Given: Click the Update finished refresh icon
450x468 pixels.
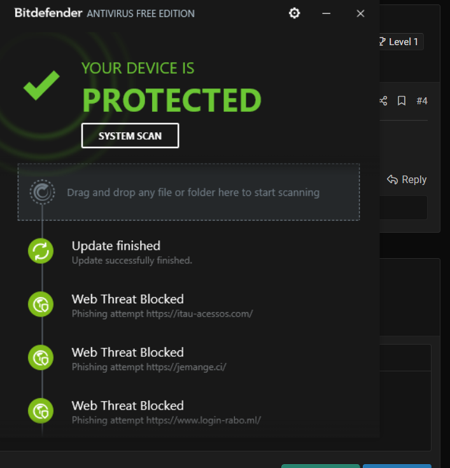Looking at the screenshot, I should click(41, 251).
